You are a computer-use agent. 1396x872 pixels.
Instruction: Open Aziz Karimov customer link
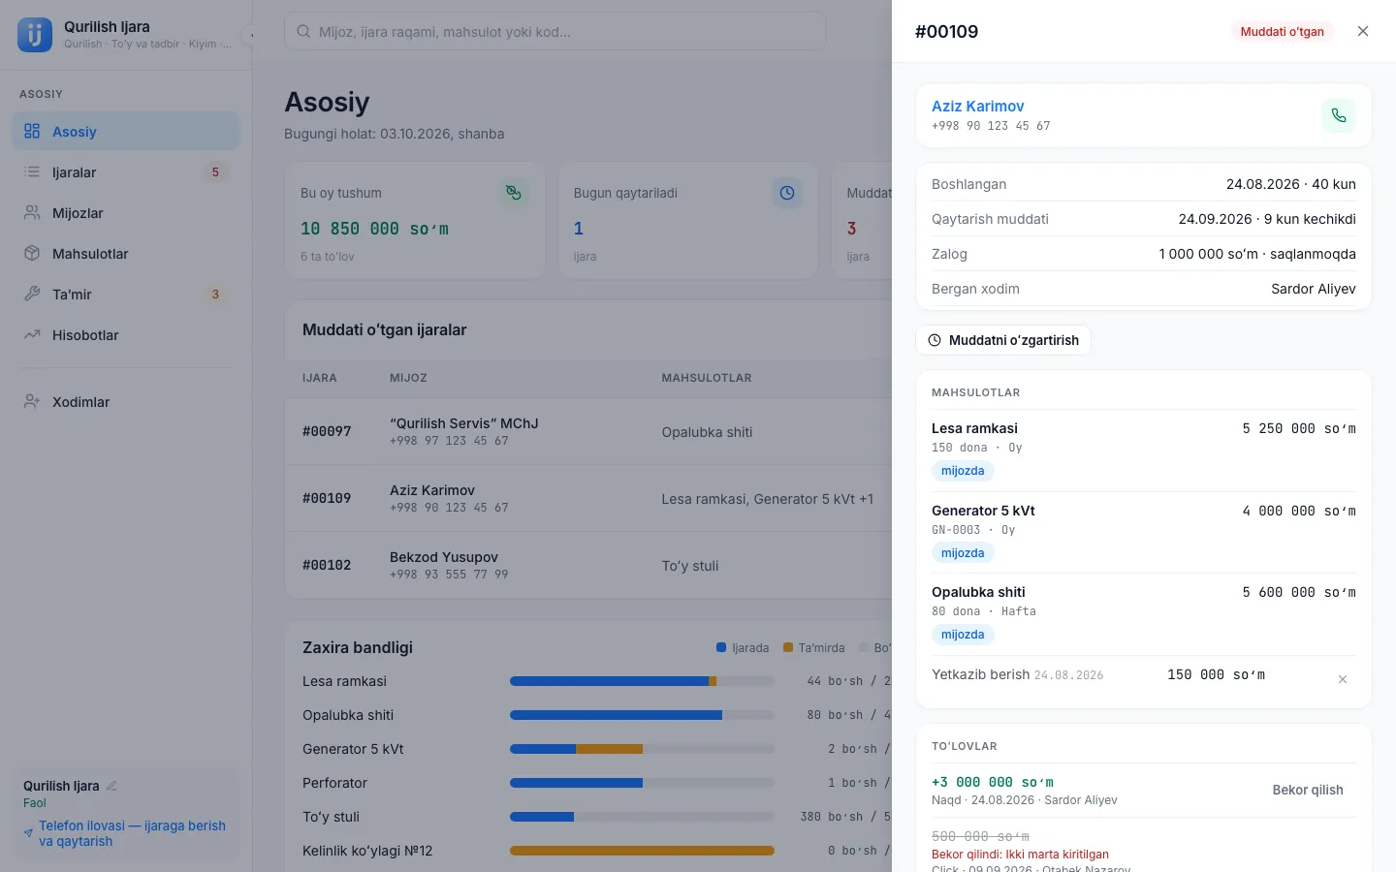click(977, 106)
